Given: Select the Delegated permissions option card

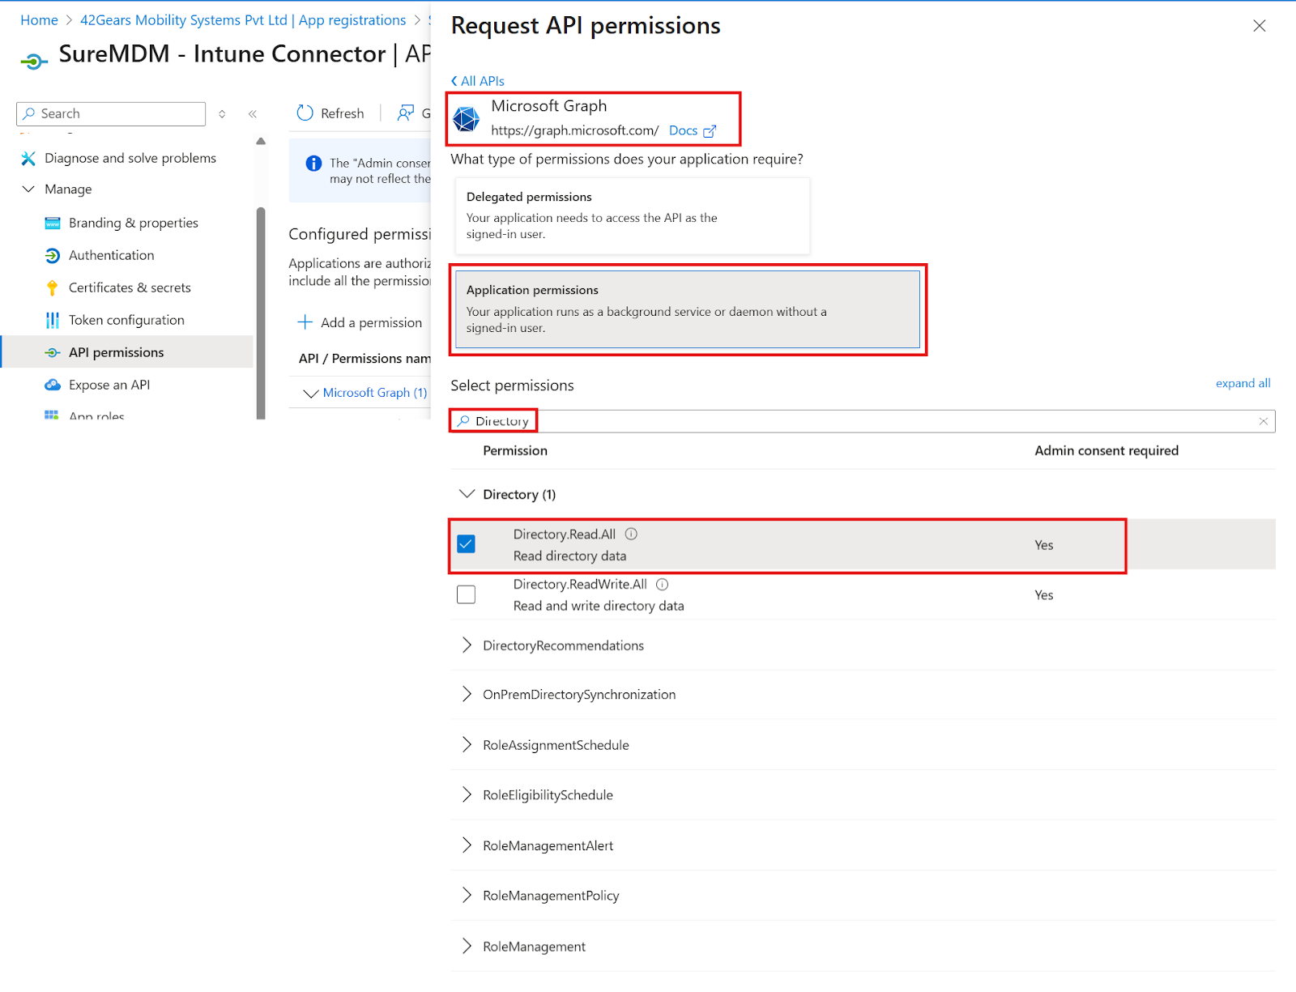Looking at the screenshot, I should pyautogui.click(x=632, y=215).
